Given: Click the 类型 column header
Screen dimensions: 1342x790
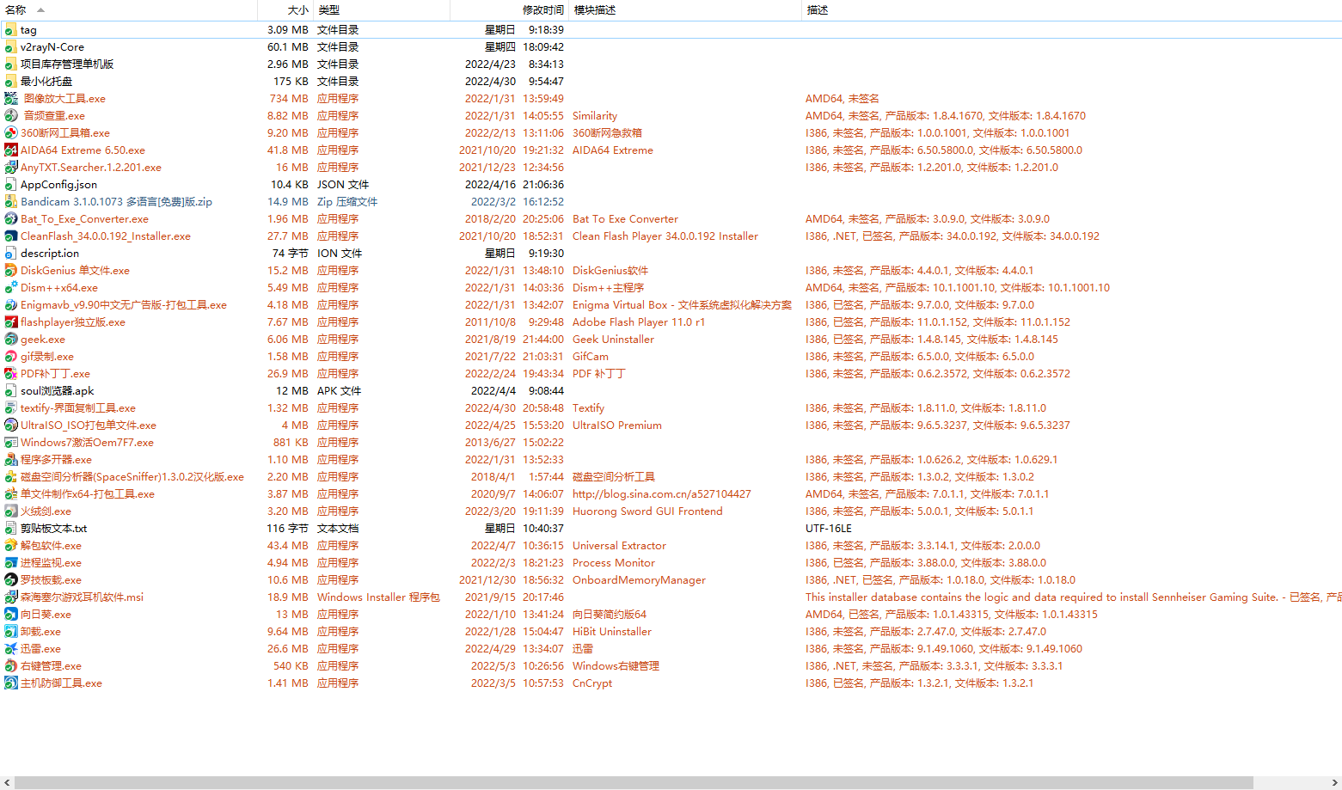Looking at the screenshot, I should [x=328, y=10].
